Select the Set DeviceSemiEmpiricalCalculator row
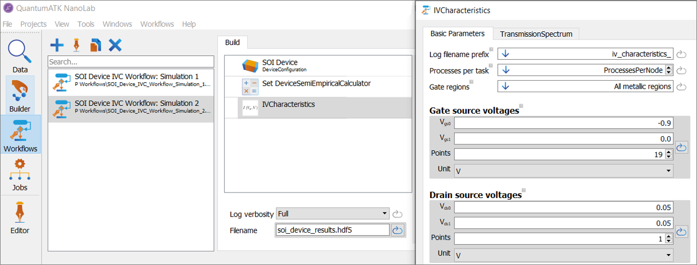The width and height of the screenshot is (697, 265). click(318, 87)
